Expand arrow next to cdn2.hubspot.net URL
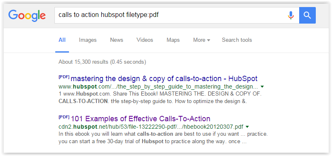Image resolution: width=332 pixels, height=156 pixels. (x=247, y=127)
